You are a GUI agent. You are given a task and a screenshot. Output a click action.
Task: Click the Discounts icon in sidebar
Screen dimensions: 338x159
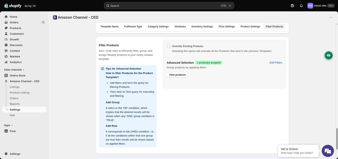click(x=6, y=45)
